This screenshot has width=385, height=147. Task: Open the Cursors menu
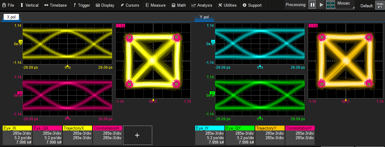(x=130, y=5)
